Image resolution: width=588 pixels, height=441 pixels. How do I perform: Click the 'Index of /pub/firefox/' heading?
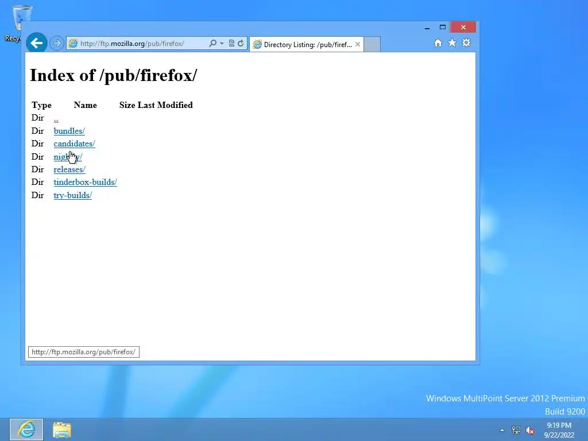(x=113, y=75)
